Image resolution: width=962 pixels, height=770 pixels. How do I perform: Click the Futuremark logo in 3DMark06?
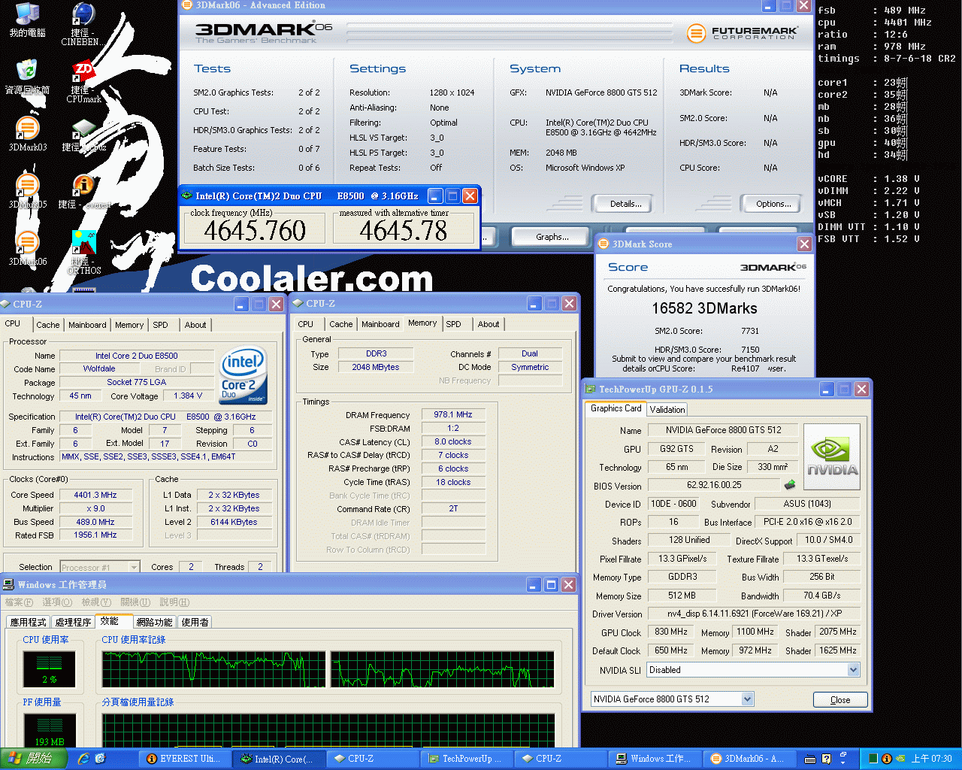(742, 33)
